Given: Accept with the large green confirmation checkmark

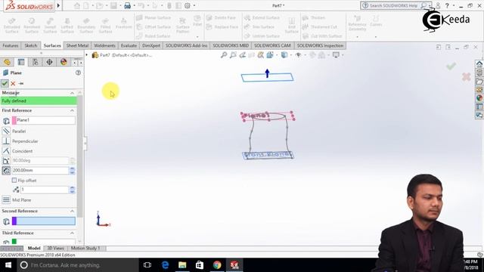Looking at the screenshot, I should point(451,66).
